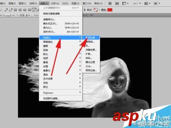Screen dimensions: 171x128
Task: Expand the 杂色 submenu
Action: point(61,83)
